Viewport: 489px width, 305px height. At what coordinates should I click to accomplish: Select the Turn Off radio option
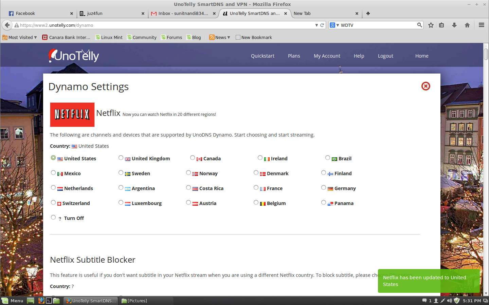click(x=53, y=218)
